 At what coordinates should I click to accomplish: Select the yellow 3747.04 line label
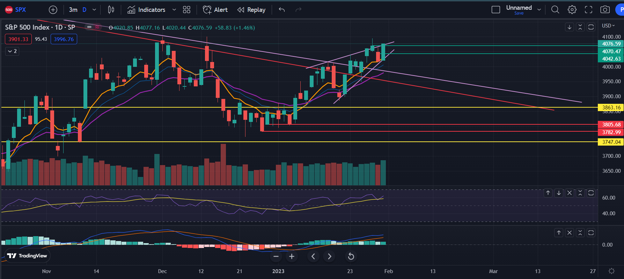(x=611, y=142)
